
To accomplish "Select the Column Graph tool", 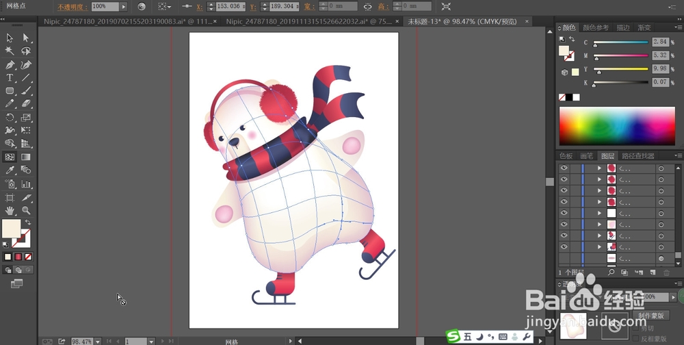I will coord(26,184).
